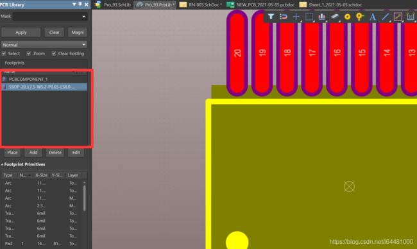Toggle the Clear Existing checkbox
This screenshot has width=417, height=249.
[54, 53]
